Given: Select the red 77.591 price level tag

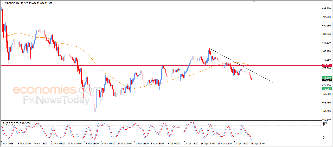Looking at the screenshot, I should [x=327, y=65].
